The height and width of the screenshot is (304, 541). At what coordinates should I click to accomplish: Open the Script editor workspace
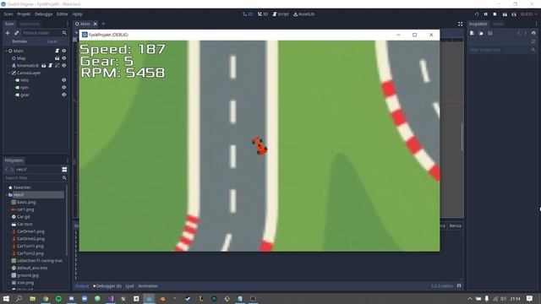[281, 14]
